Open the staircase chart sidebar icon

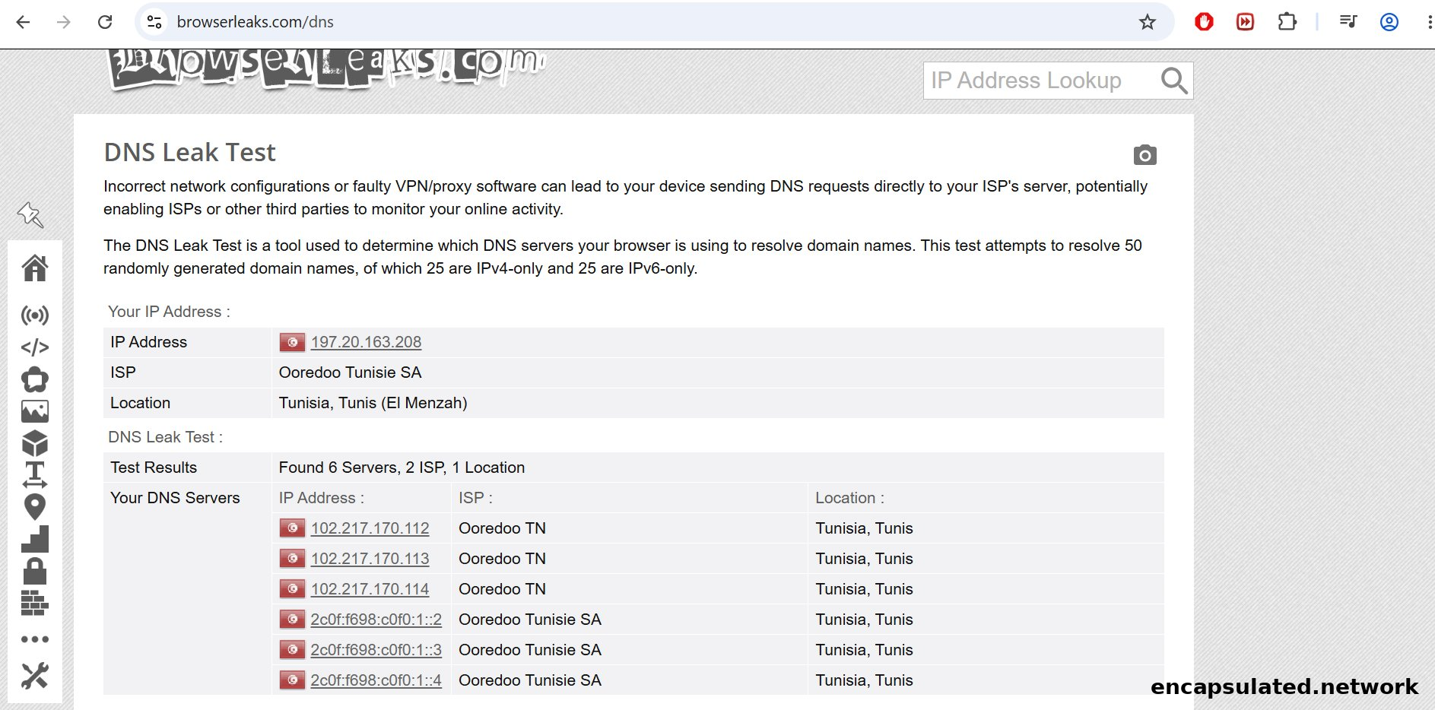pos(35,539)
